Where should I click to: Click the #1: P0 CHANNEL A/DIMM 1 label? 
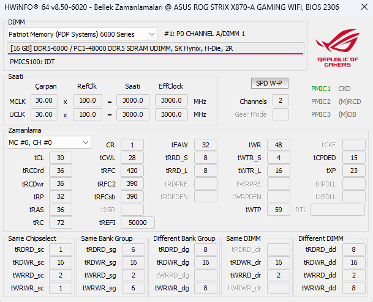click(205, 34)
